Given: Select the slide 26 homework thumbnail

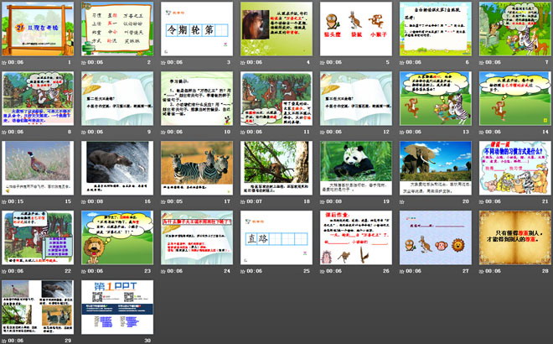Looking at the screenshot, I should coord(356,237).
